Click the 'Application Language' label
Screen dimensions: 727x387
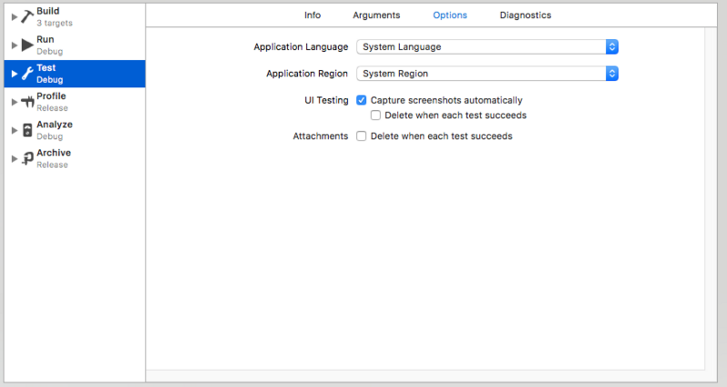click(301, 47)
